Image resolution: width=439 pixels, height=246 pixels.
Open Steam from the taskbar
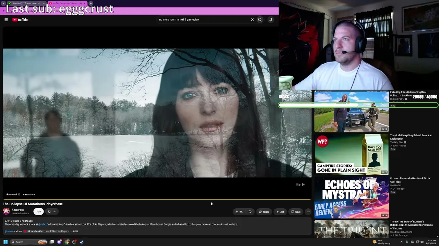tap(82, 242)
